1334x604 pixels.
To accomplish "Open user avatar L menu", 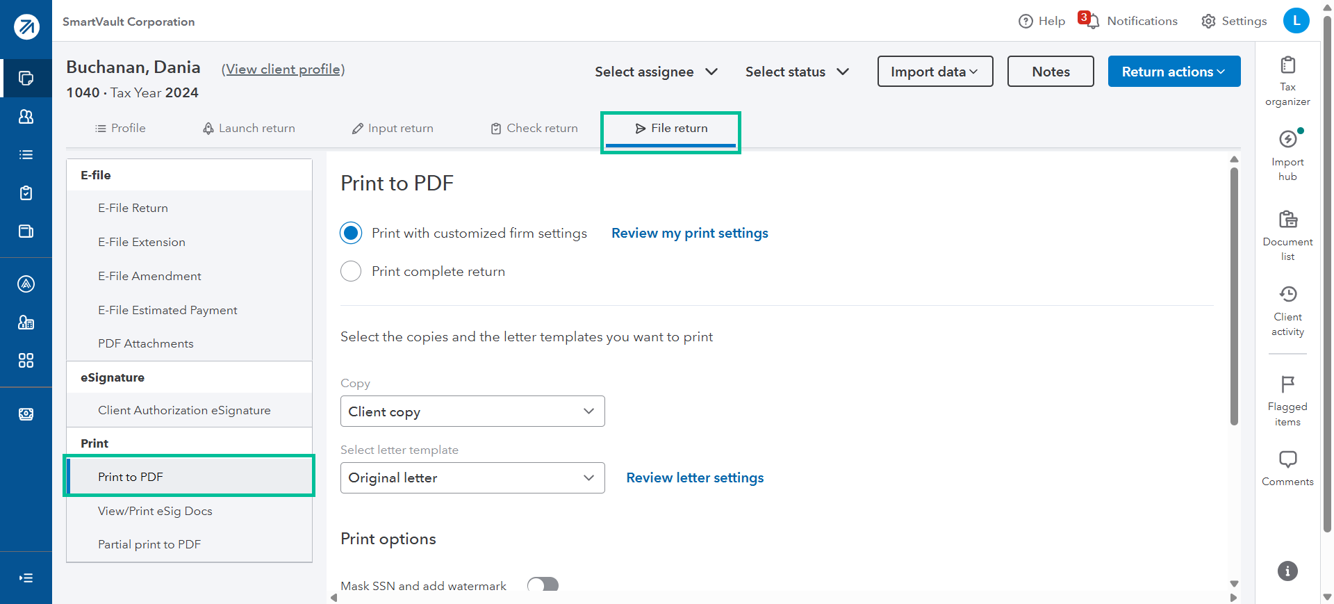I will click(x=1296, y=20).
